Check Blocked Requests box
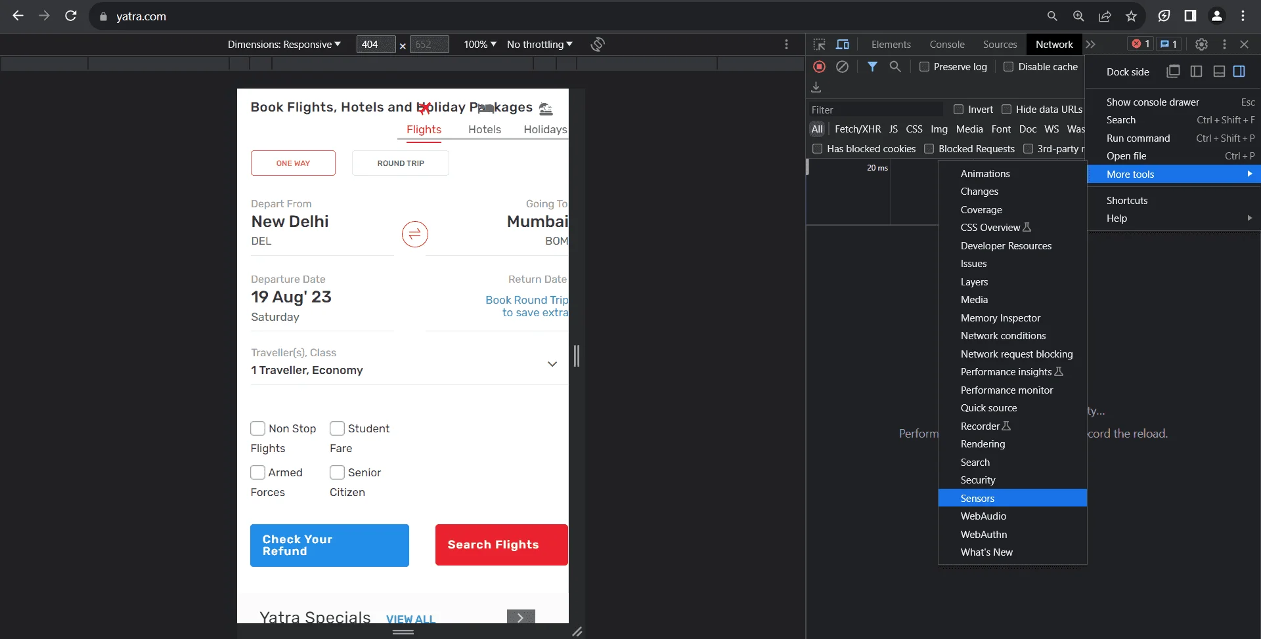 (x=929, y=149)
